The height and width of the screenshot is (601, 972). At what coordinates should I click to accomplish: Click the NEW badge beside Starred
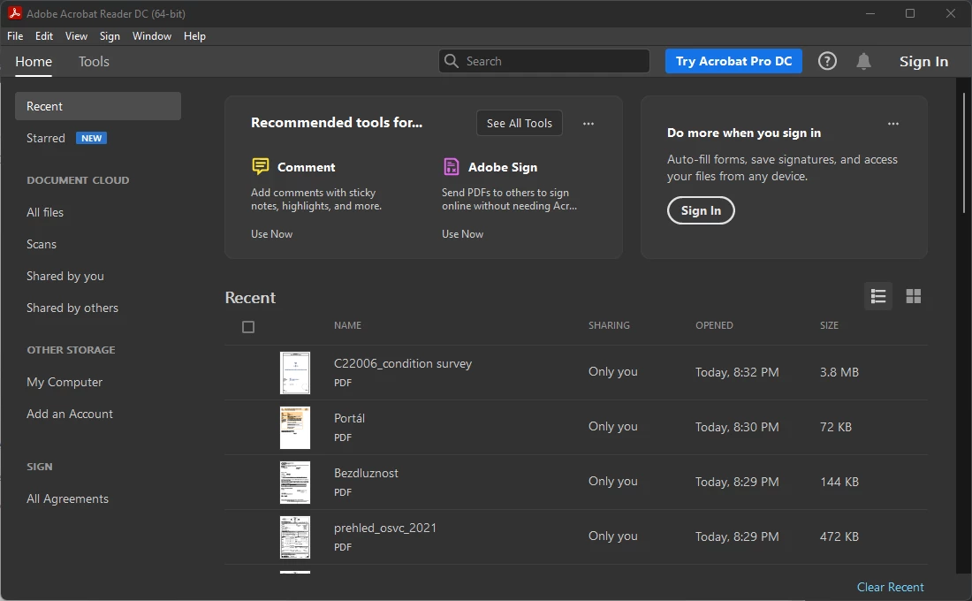pyautogui.click(x=91, y=138)
